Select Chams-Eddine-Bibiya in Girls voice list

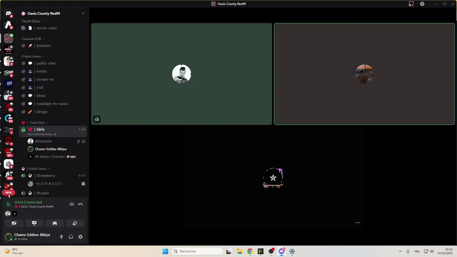pos(57,149)
